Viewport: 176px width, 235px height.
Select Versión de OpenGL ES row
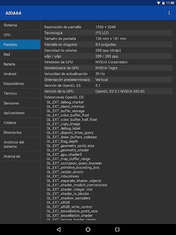108,85
